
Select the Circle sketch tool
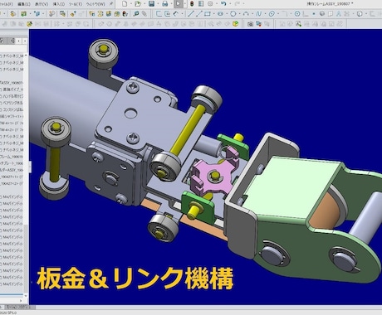click(x=233, y=13)
